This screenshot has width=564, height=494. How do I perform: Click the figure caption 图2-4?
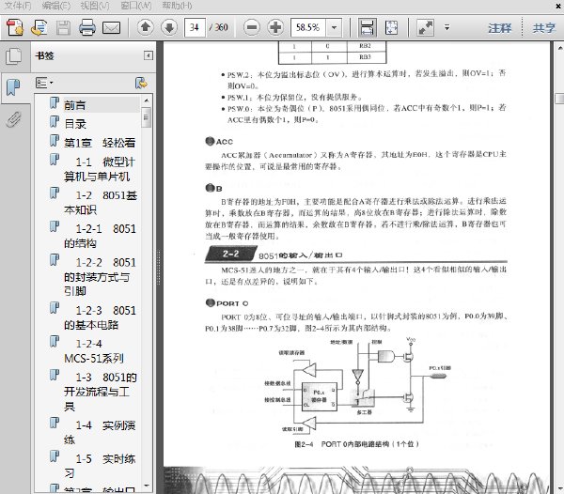coord(356,444)
